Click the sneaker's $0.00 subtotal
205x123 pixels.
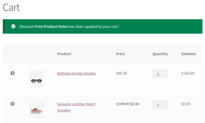(186, 104)
